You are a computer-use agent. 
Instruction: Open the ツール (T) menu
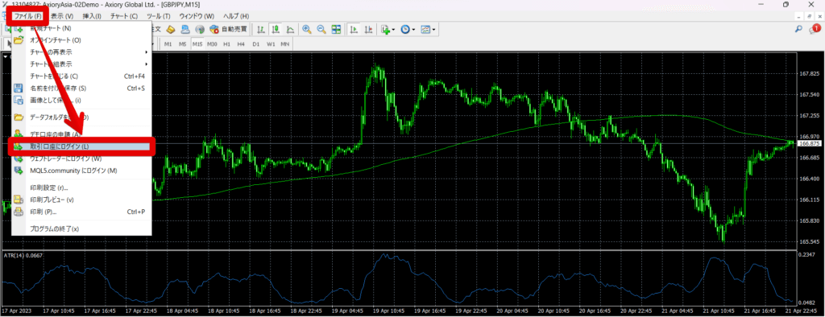click(159, 16)
